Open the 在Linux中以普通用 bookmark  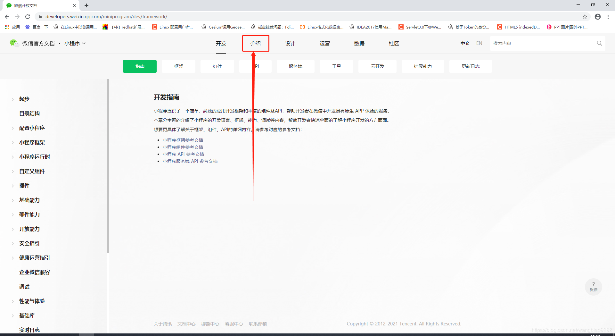(75, 27)
